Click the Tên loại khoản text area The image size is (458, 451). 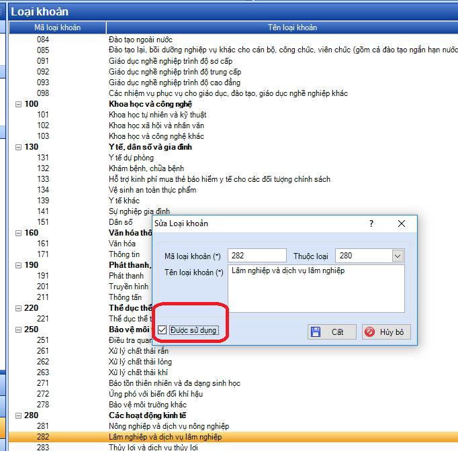coord(316,289)
